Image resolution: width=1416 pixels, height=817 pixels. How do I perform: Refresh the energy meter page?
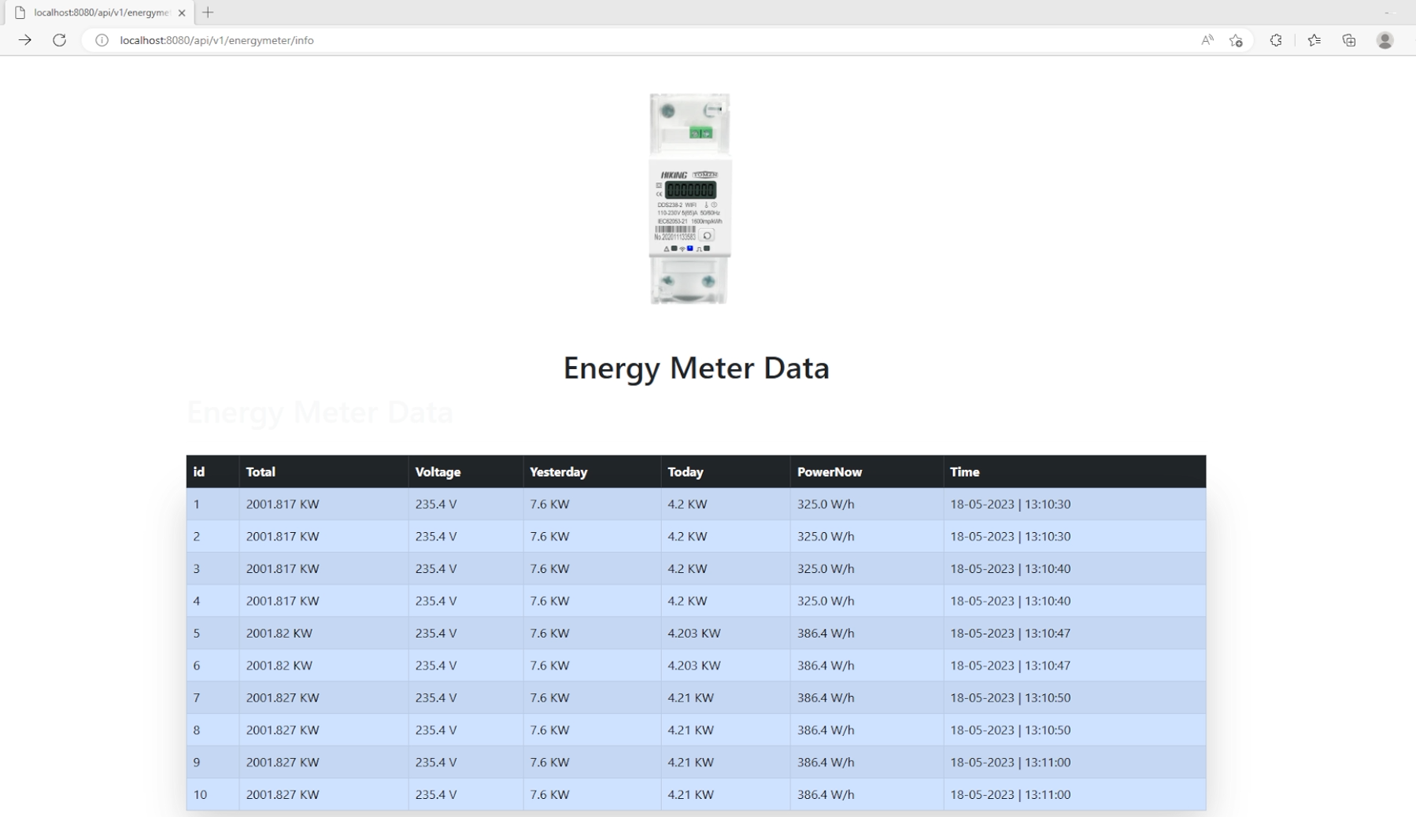coord(60,40)
